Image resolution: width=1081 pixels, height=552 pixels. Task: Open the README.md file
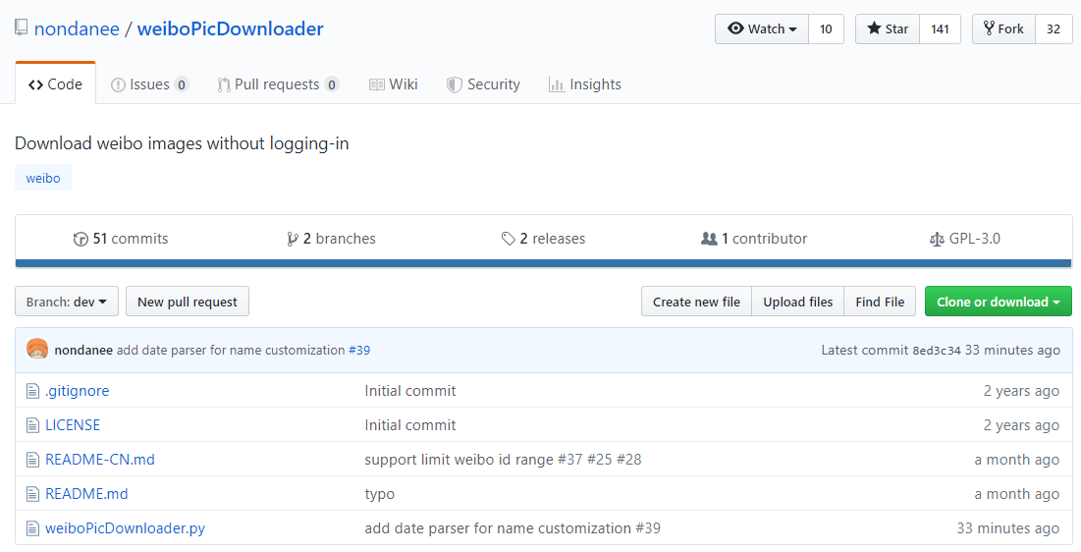tap(86, 494)
